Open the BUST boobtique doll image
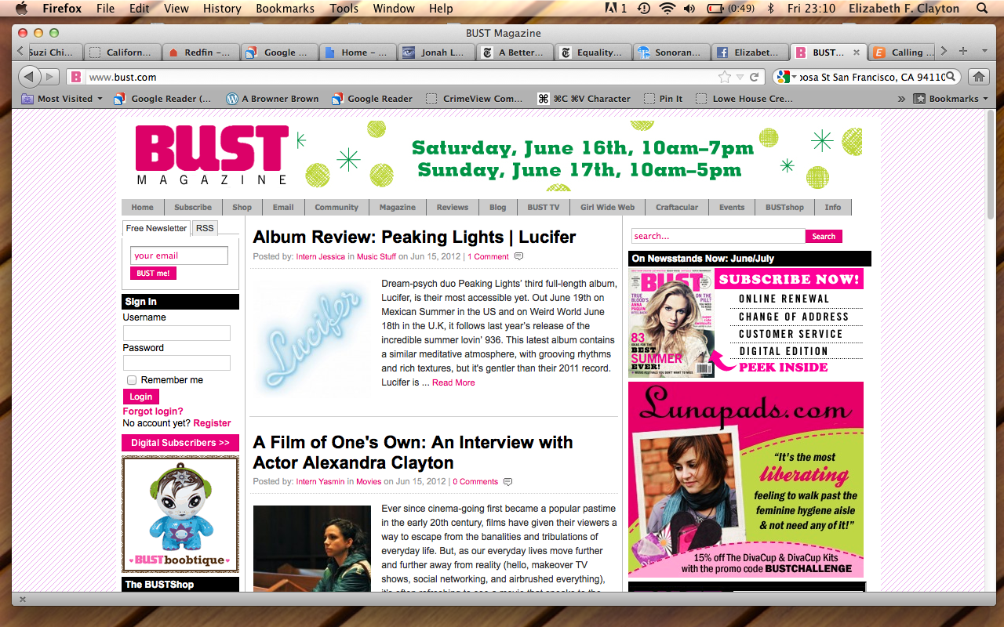The width and height of the screenshot is (1004, 627). tap(180, 515)
